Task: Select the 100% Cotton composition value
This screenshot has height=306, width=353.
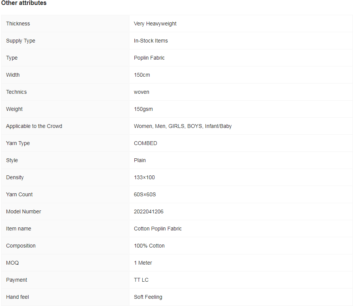Action: click(x=149, y=246)
